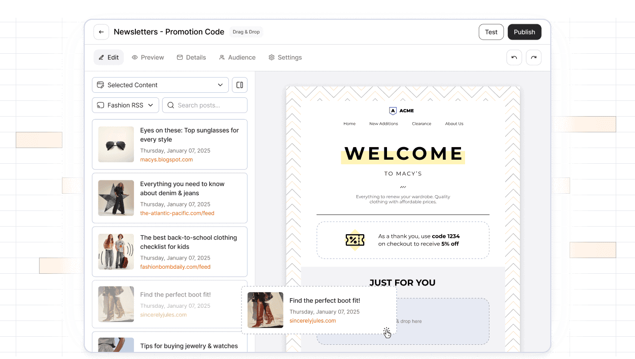Click the search magnifier icon

coord(171,105)
